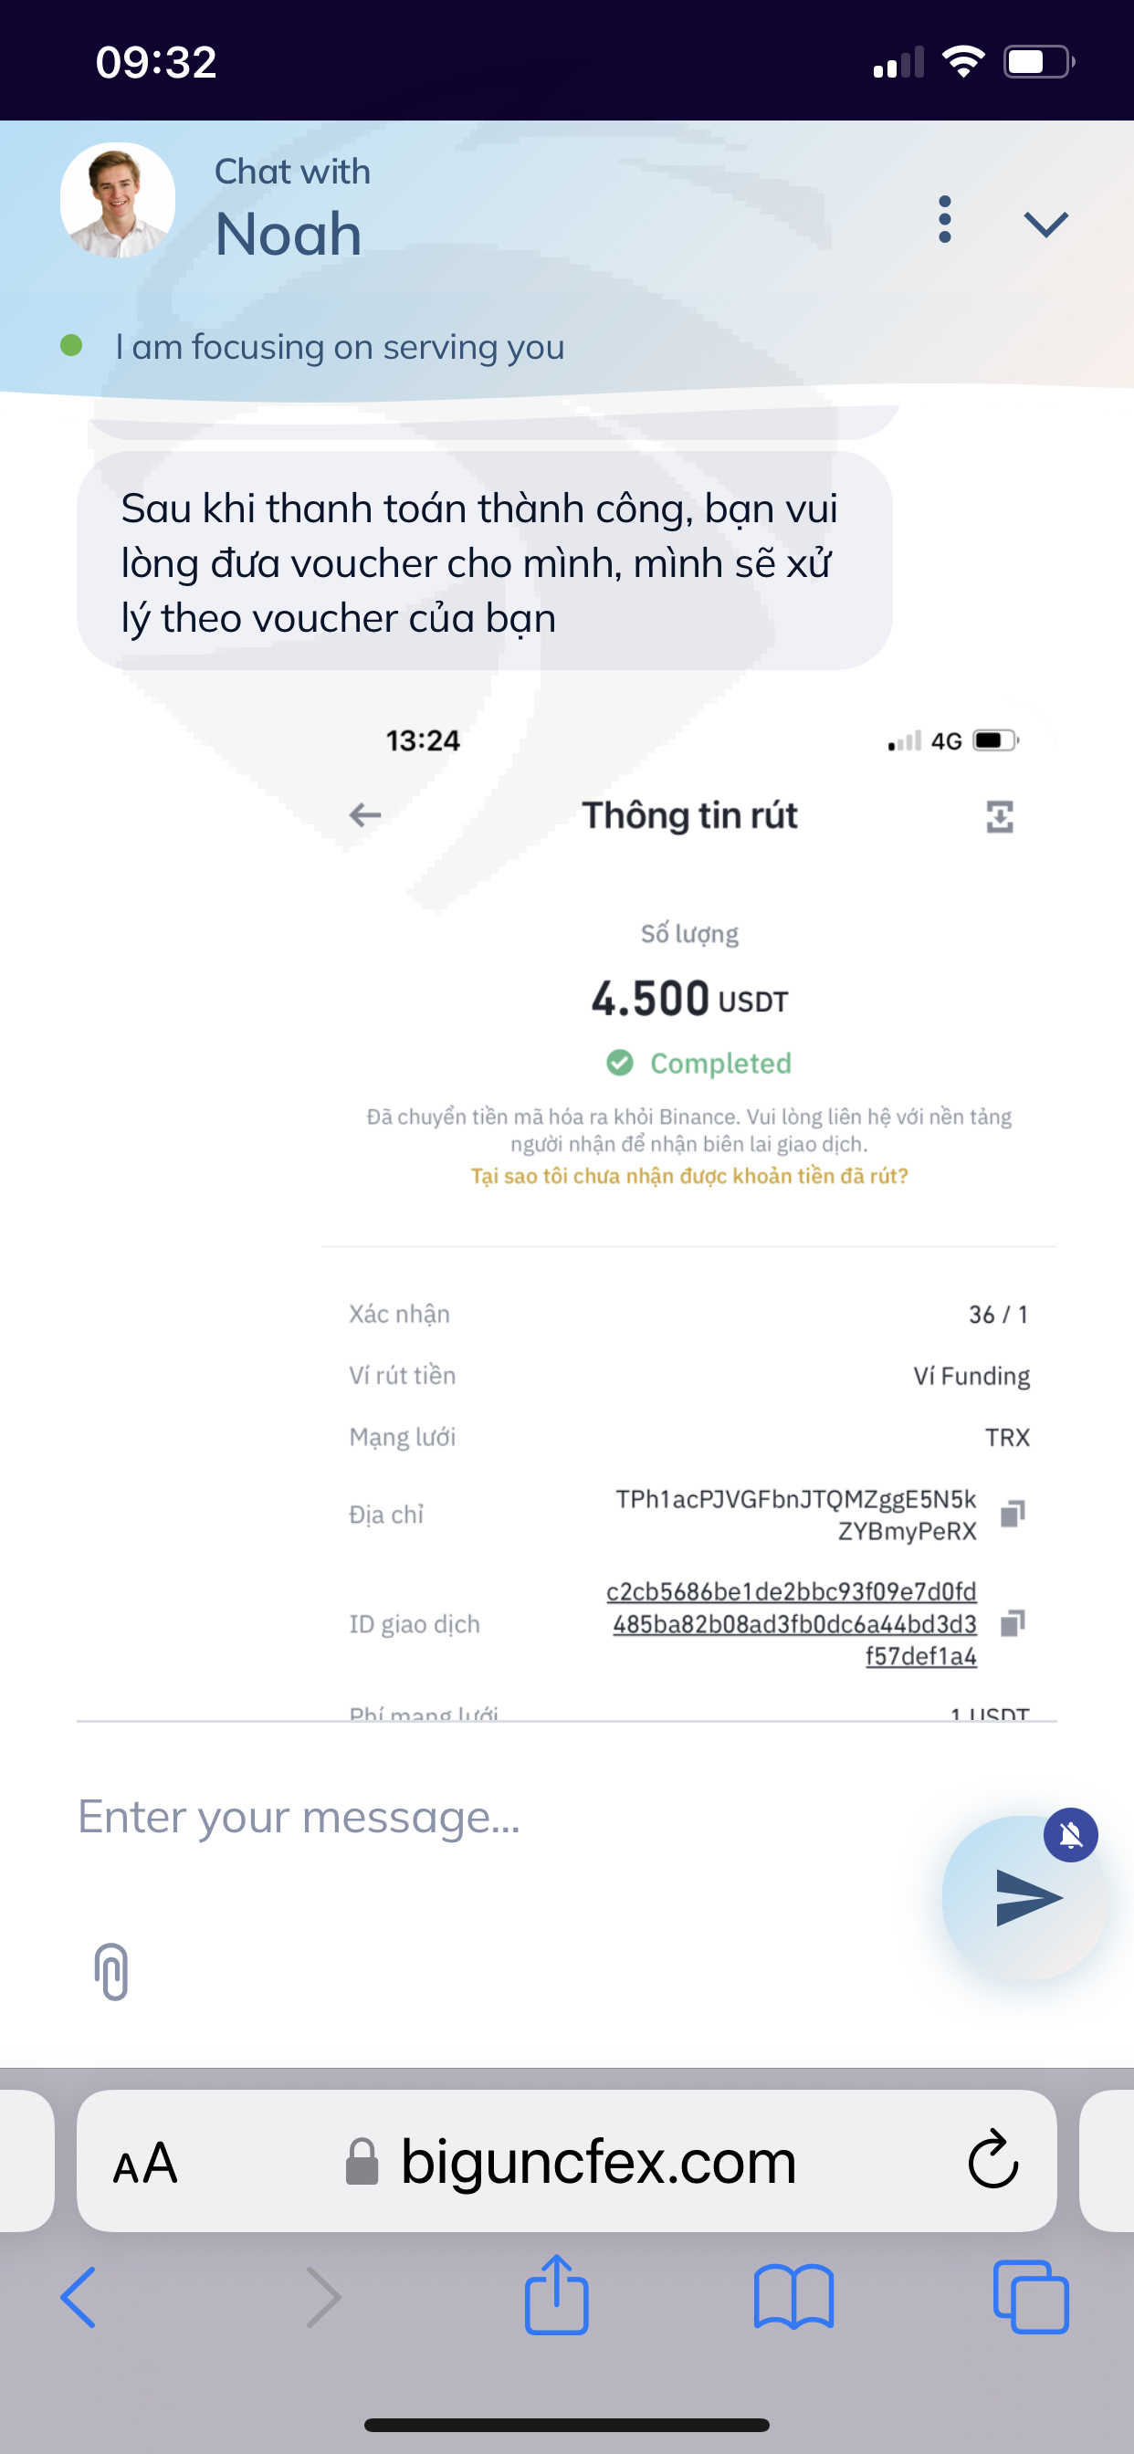Show all open Safari tabs
This screenshot has width=1134, height=2454.
point(1030,2298)
